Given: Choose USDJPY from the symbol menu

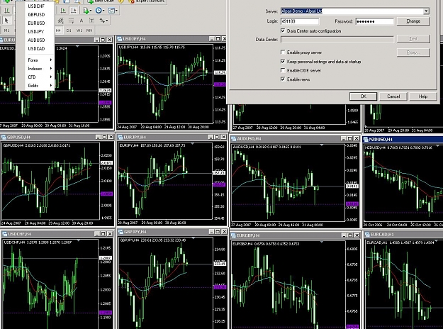Looking at the screenshot, I should click(x=35, y=31).
